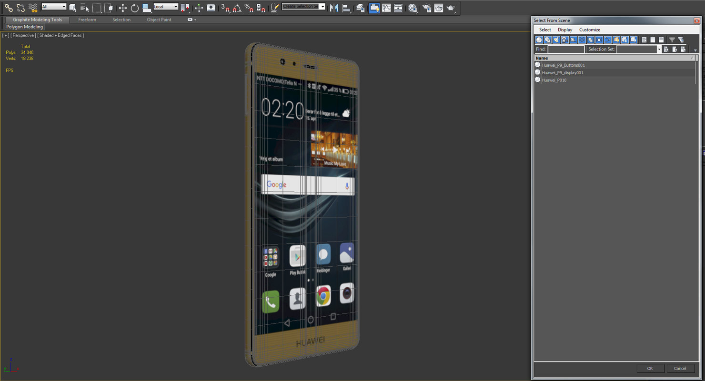
Task: Click the Unlink Selection tool
Action: (20, 8)
